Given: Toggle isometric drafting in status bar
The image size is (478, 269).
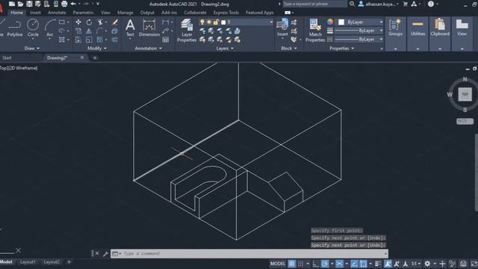Looking at the screenshot, I should (x=339, y=264).
